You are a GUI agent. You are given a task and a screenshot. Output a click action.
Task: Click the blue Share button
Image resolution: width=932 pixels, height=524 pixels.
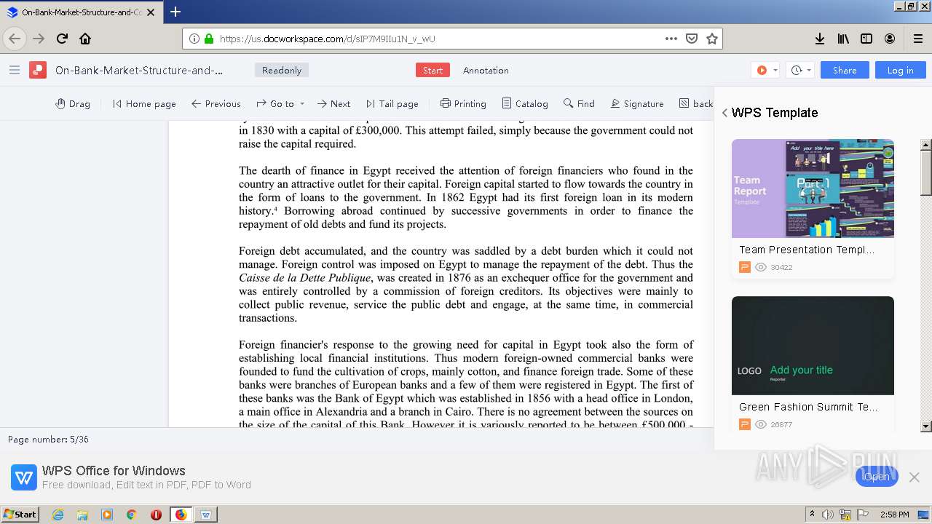pyautogui.click(x=845, y=70)
